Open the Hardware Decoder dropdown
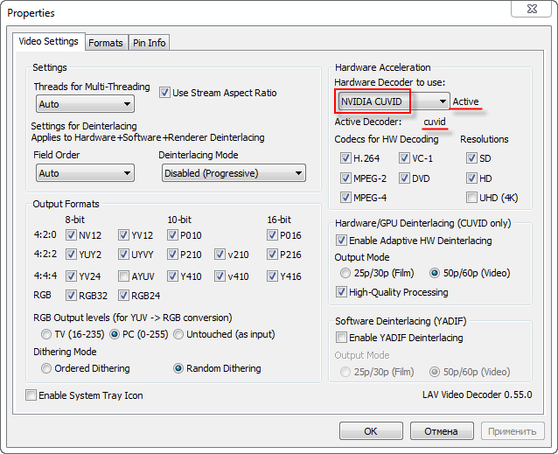The width and height of the screenshot is (558, 454). click(393, 101)
